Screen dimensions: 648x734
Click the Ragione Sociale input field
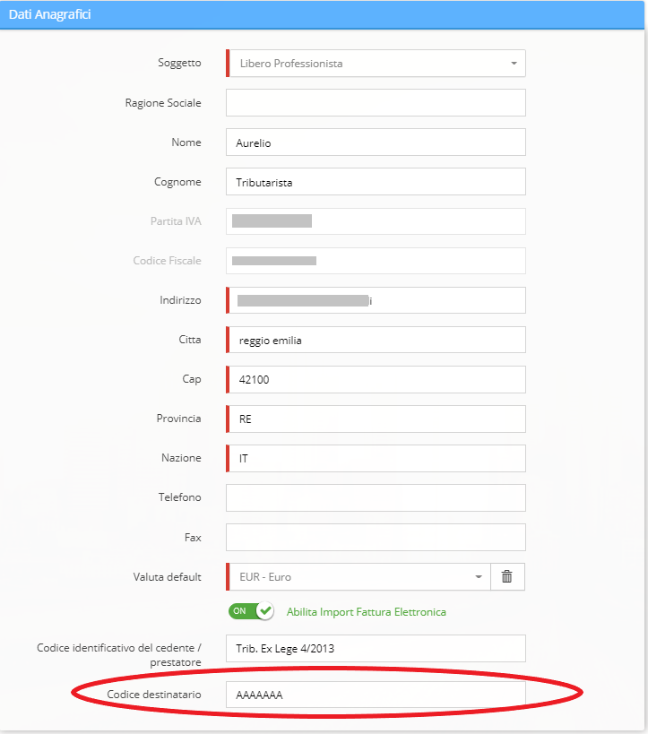[376, 103]
